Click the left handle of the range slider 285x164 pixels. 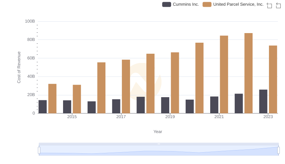pyautogui.click(x=39, y=150)
